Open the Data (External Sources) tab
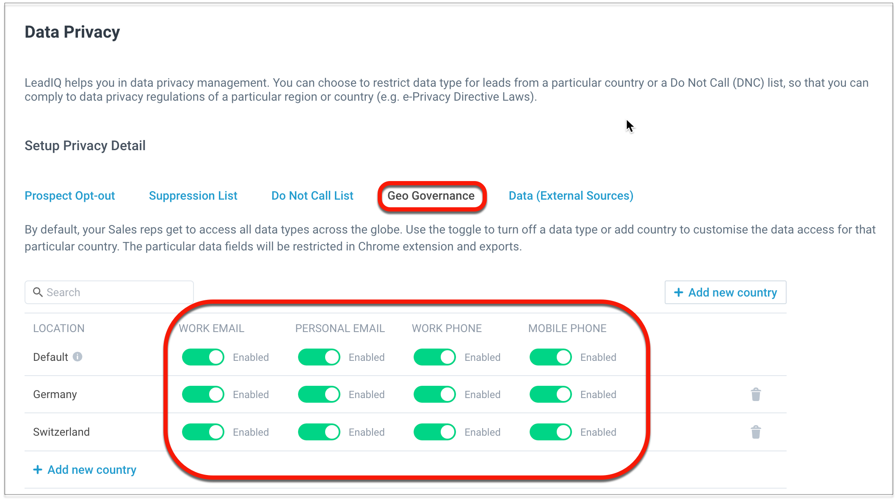The width and height of the screenshot is (895, 500). click(x=571, y=196)
